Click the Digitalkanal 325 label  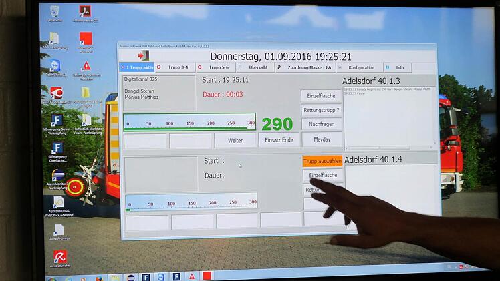click(140, 79)
